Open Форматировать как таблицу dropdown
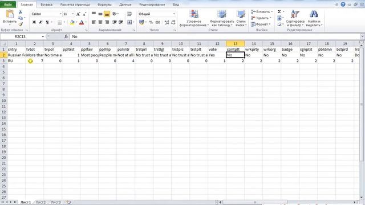The height and width of the screenshot is (205, 365). 222,18
